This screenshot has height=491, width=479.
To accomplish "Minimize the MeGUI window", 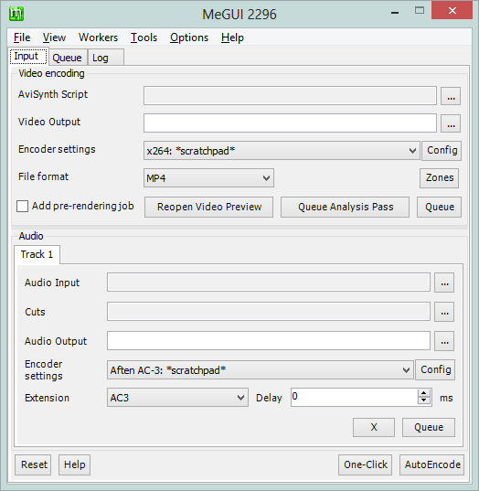I will [395, 12].
